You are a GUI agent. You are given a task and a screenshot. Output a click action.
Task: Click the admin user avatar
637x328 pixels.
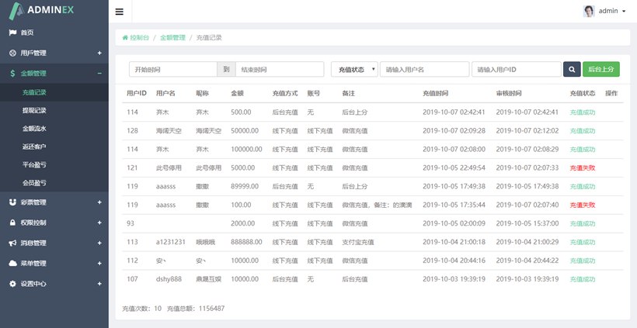pyautogui.click(x=589, y=11)
